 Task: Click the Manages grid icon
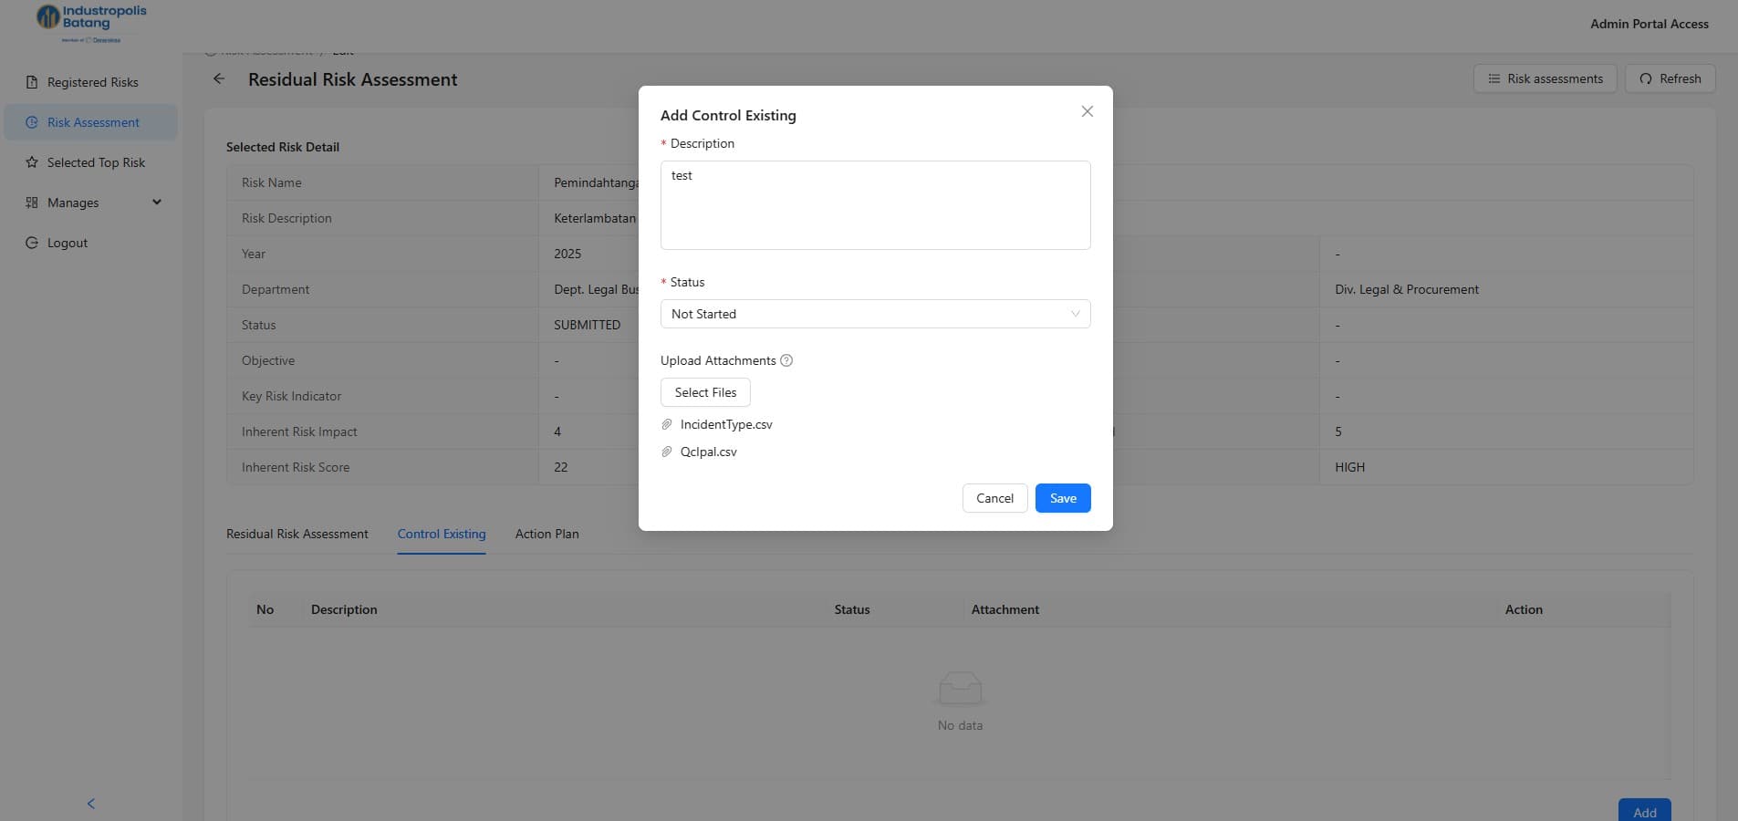(32, 203)
